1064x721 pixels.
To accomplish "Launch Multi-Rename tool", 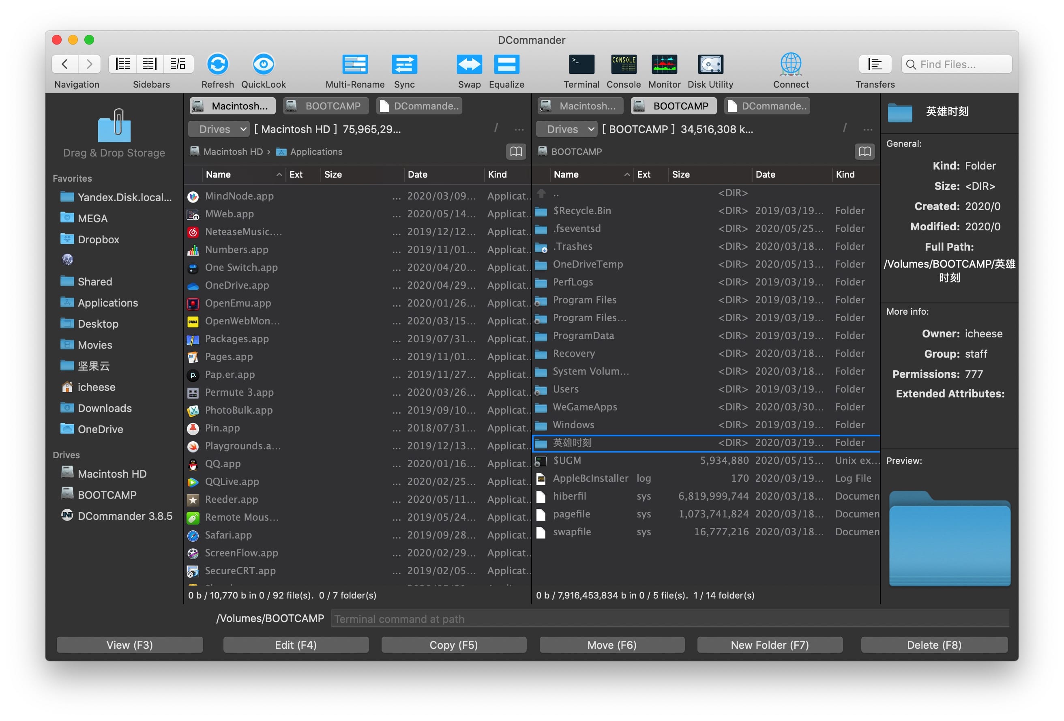I will tap(355, 64).
